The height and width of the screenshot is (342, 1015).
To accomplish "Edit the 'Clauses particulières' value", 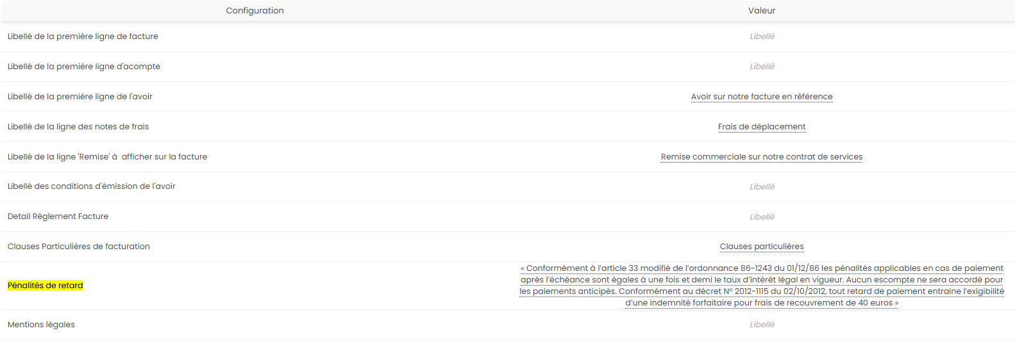I will pyautogui.click(x=762, y=247).
